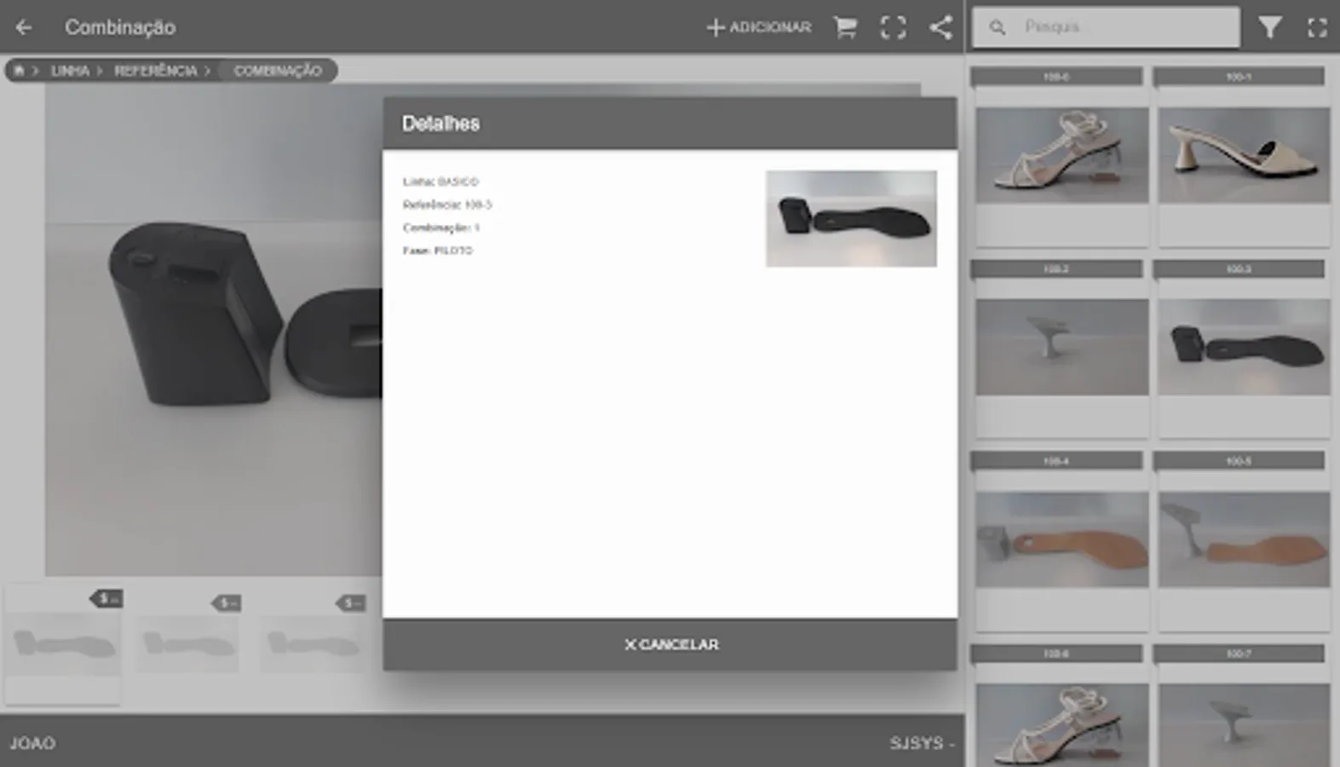Click the price tag on second thumbnail

coord(227,603)
